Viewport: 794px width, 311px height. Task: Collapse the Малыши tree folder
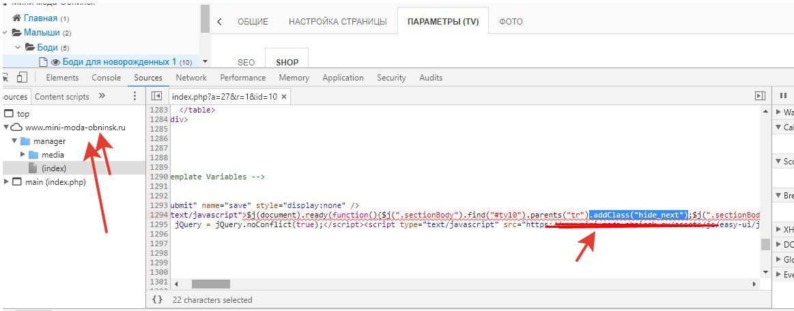5,32
